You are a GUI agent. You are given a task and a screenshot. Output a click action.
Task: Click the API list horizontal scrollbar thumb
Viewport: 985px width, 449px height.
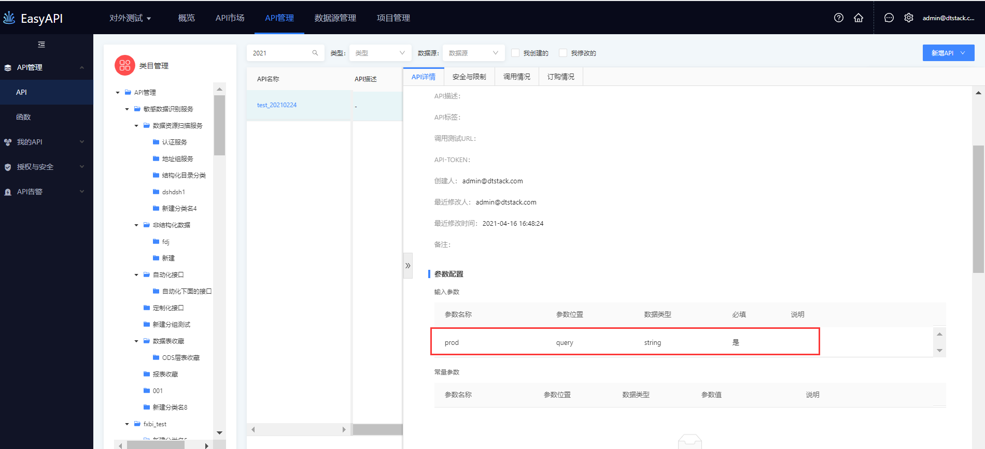(377, 429)
